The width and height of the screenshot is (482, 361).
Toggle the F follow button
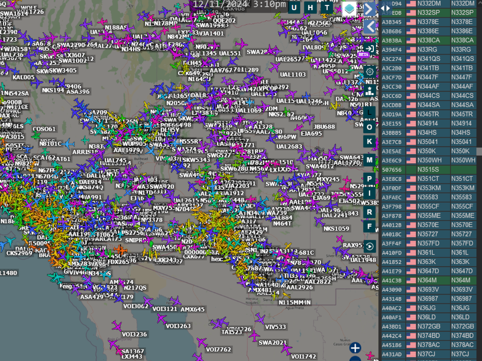369,226
